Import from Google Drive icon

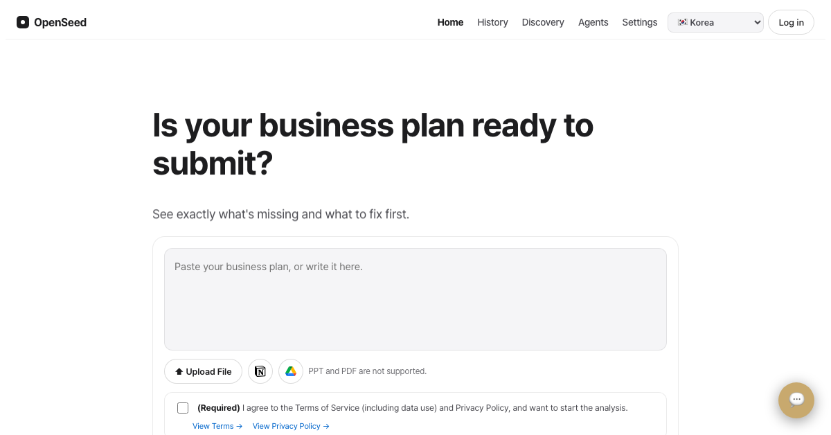coord(291,371)
